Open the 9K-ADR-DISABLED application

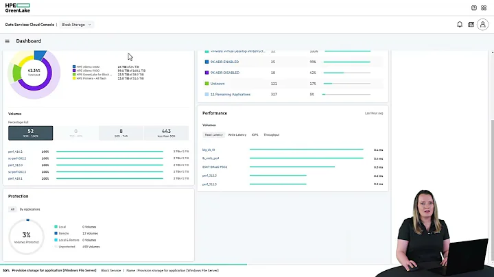[225, 73]
